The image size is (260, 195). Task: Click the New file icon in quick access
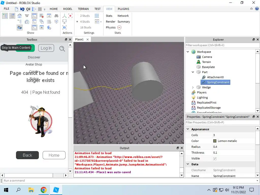coord(17,9)
